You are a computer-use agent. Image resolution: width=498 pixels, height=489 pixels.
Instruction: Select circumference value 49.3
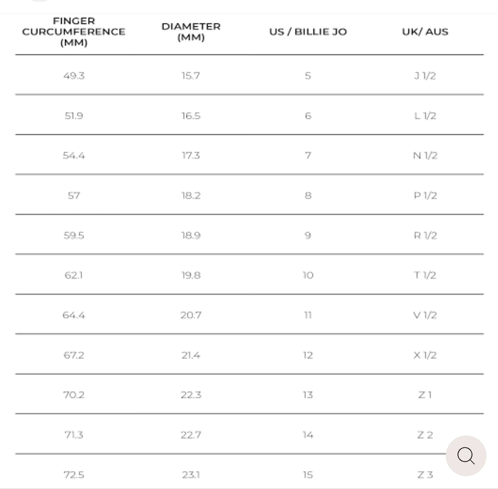[74, 76]
